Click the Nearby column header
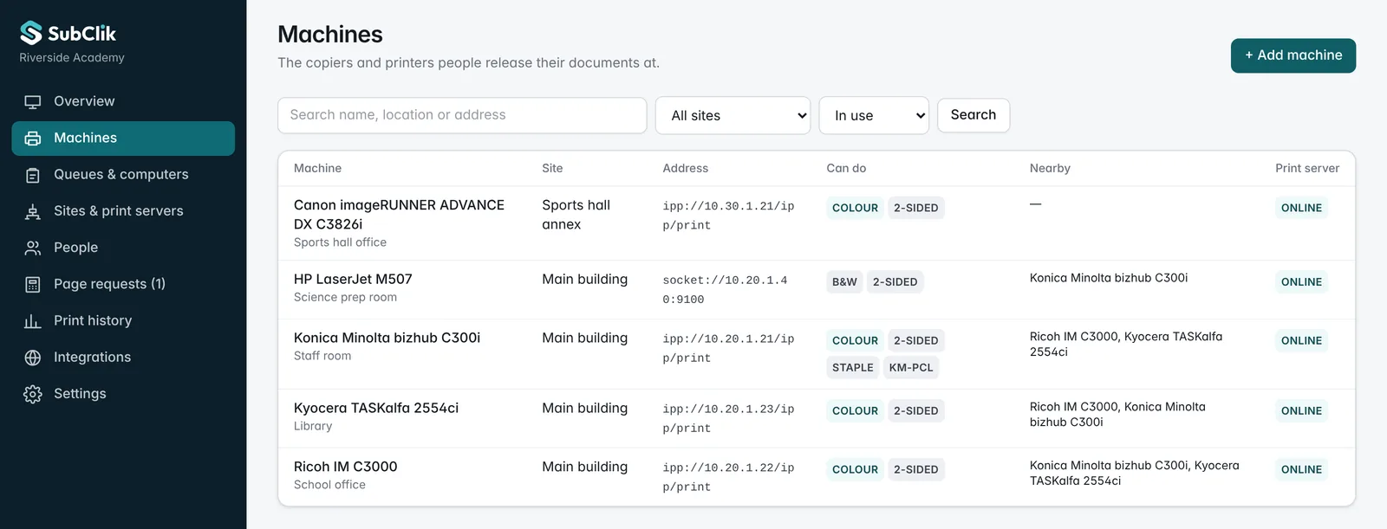The width and height of the screenshot is (1387, 529). (1050, 169)
